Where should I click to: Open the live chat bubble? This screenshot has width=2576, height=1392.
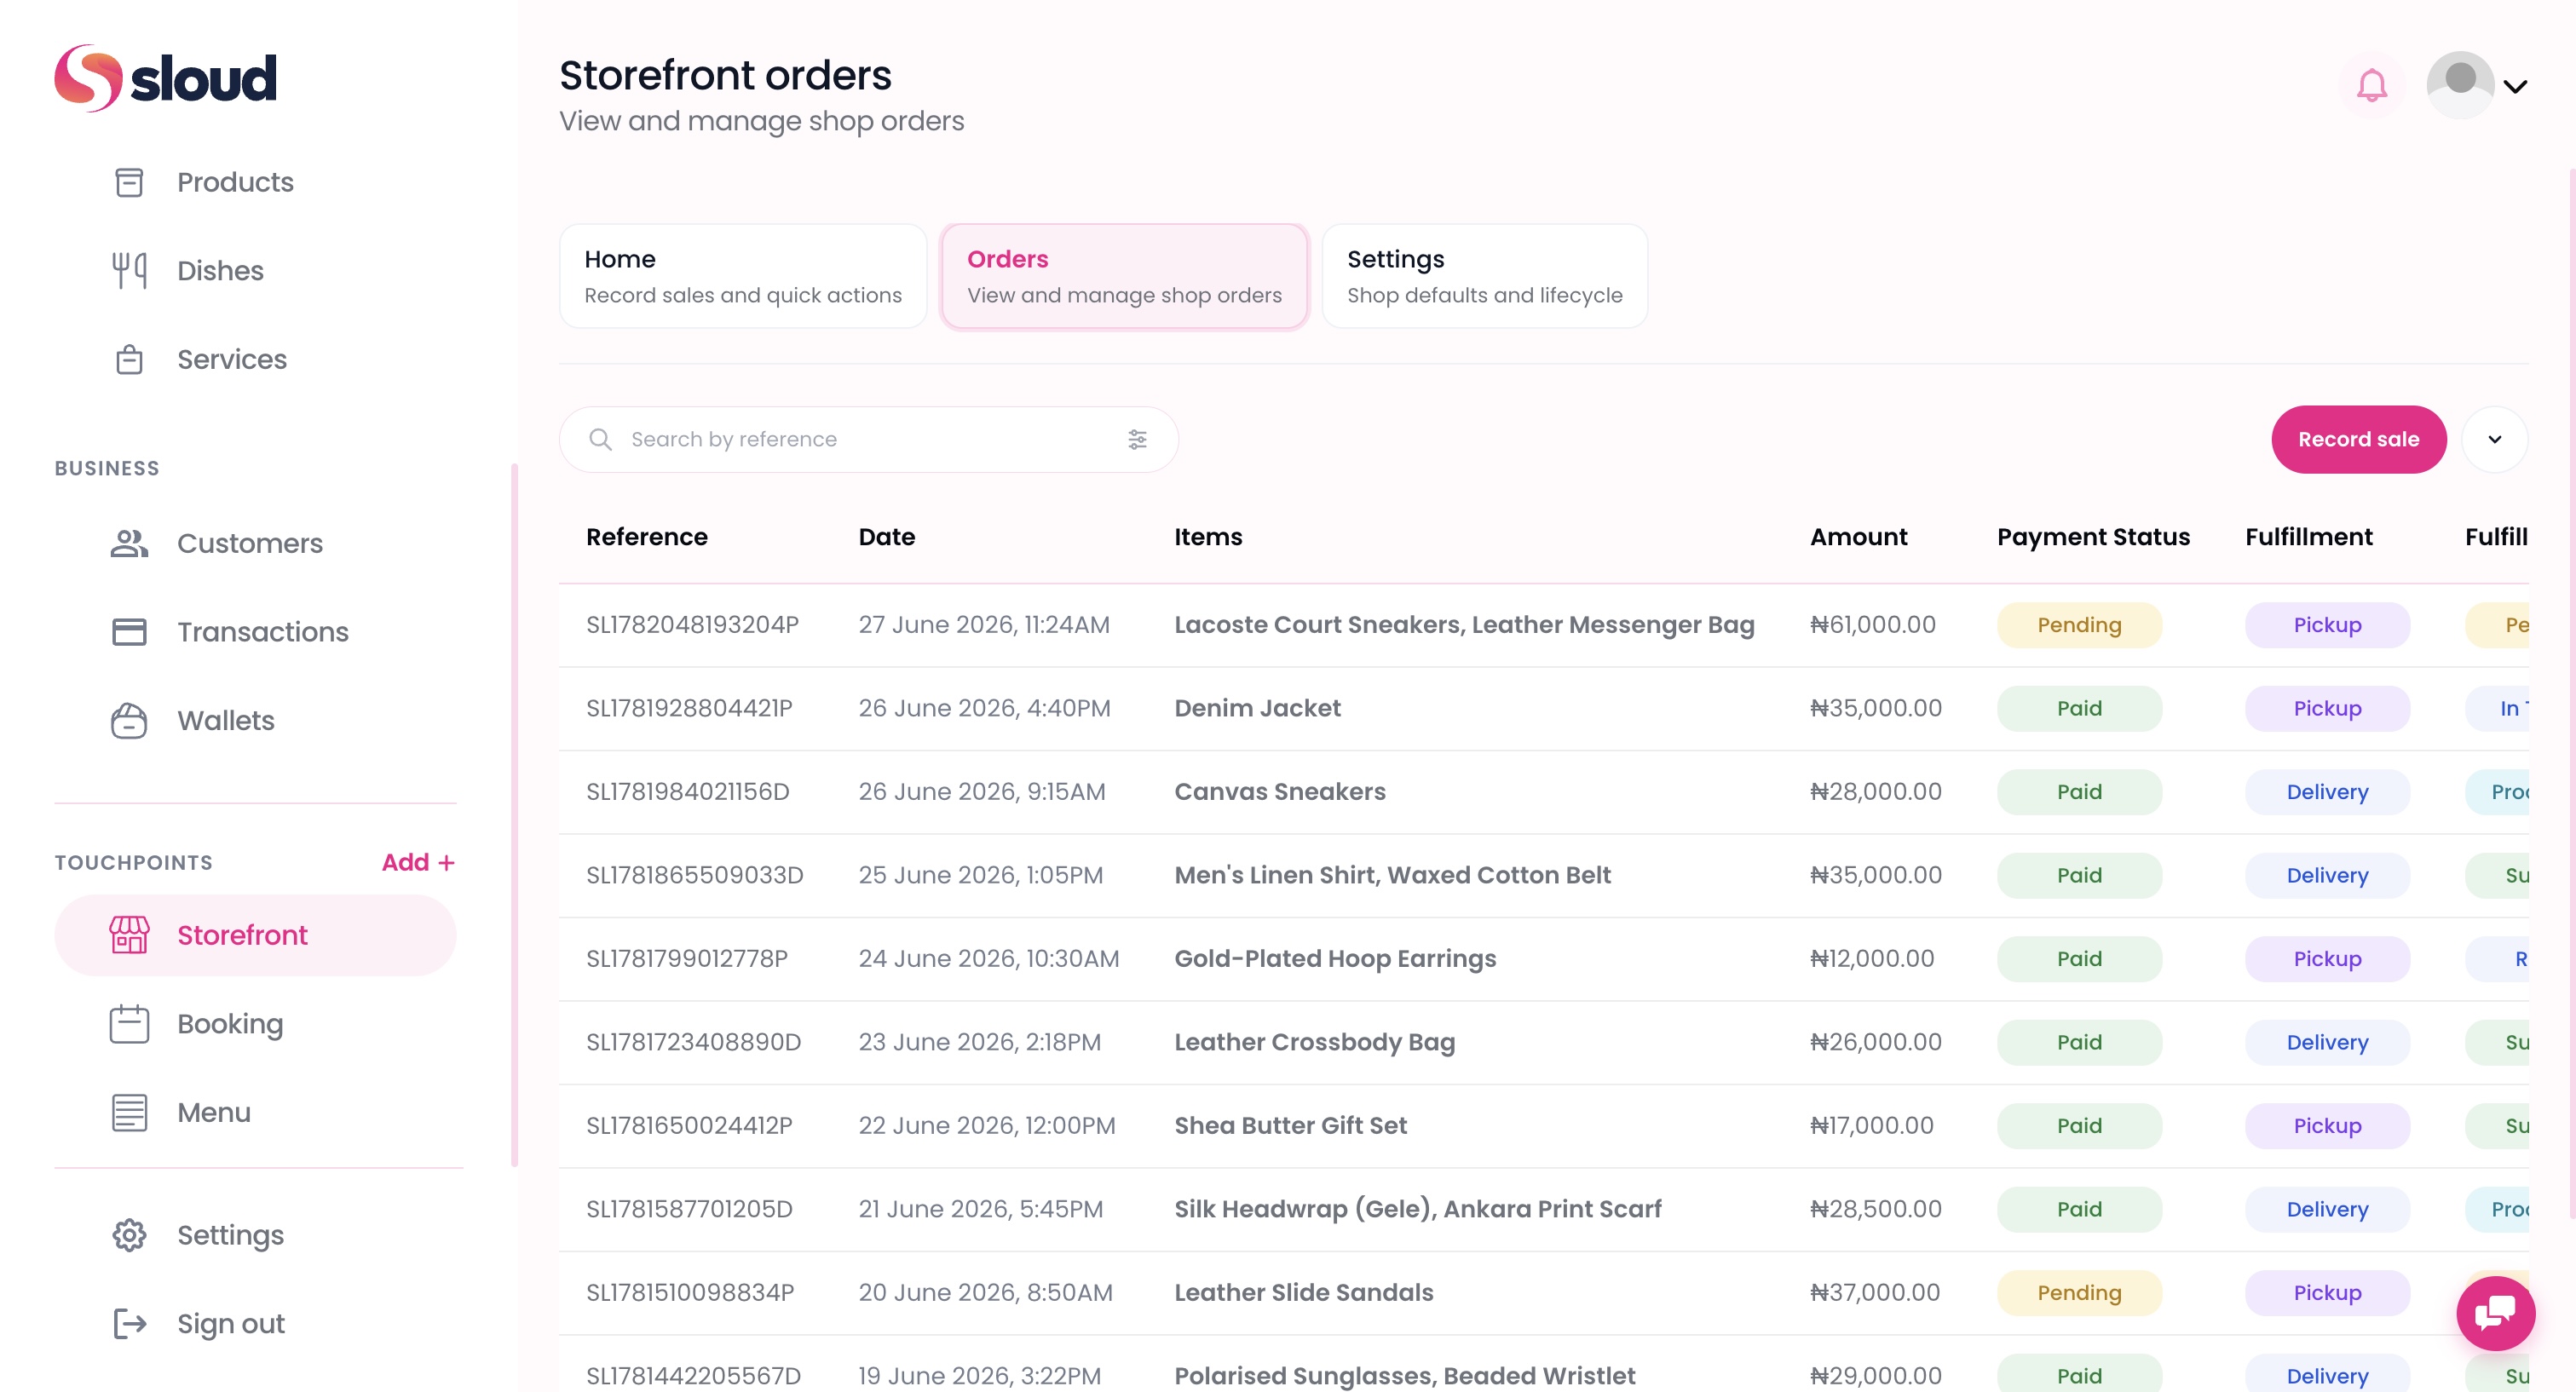click(2495, 1313)
